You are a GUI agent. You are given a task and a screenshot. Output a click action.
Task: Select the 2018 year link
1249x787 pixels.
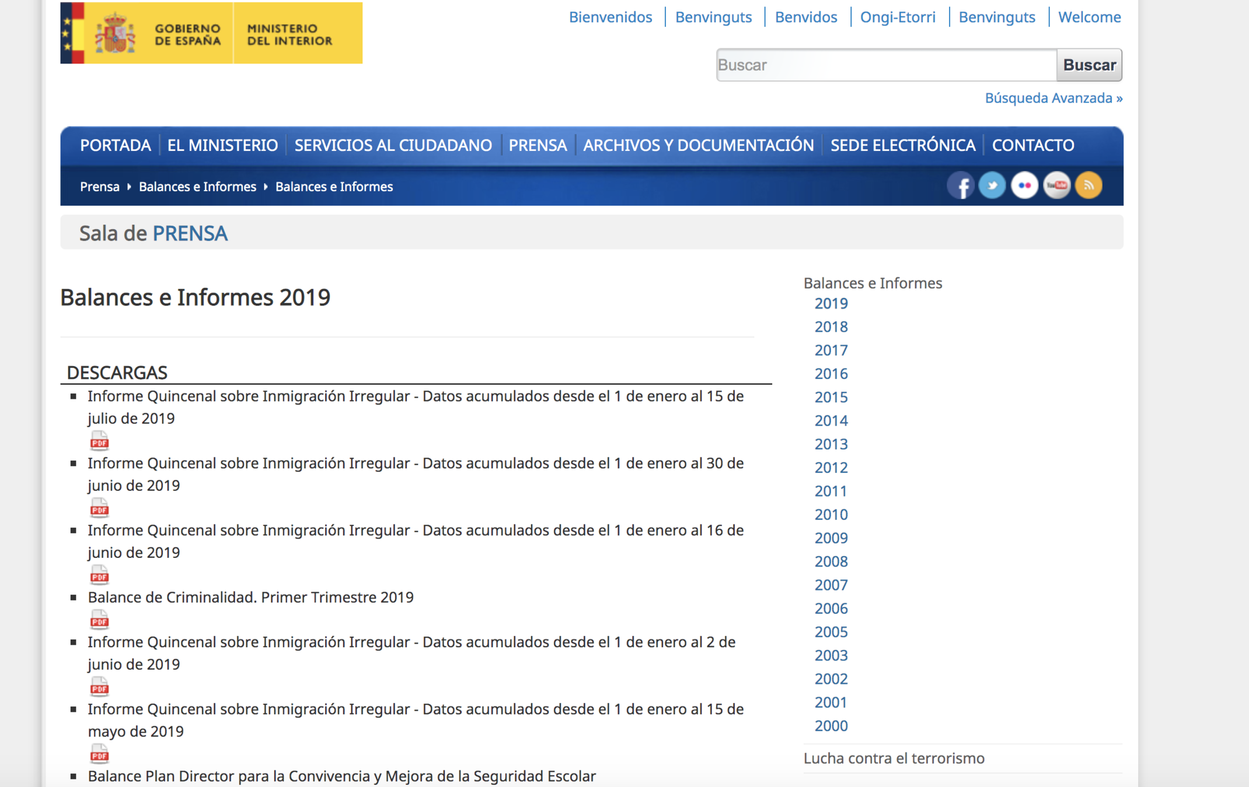pos(831,326)
